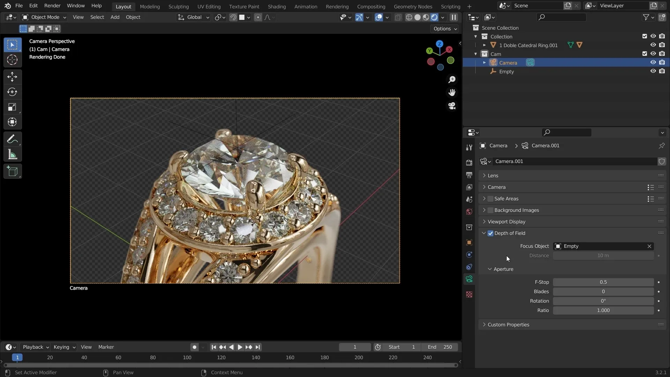Select the Move tool in toolbar

pos(12,76)
